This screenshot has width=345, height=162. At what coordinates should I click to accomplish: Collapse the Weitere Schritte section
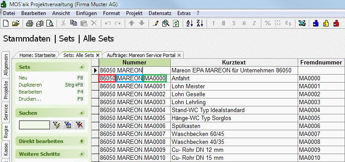82,154
